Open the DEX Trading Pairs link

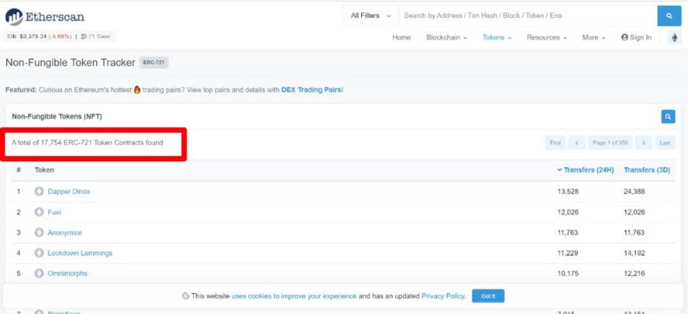click(x=312, y=90)
